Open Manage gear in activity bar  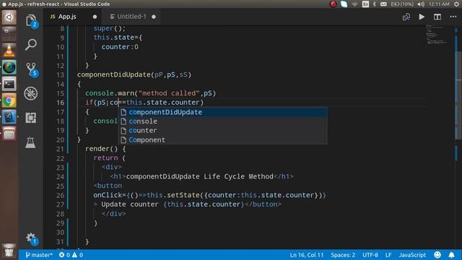click(31, 238)
